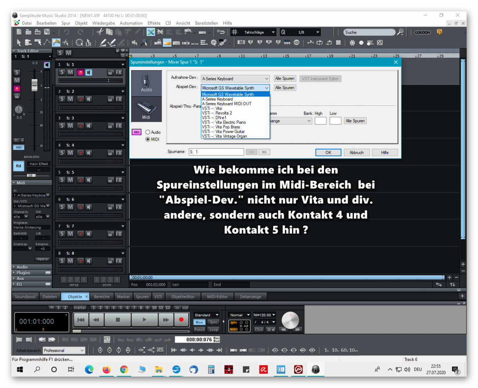Viewport: 478px width, 388px height.
Task: Click the Abbruch button
Action: [357, 152]
